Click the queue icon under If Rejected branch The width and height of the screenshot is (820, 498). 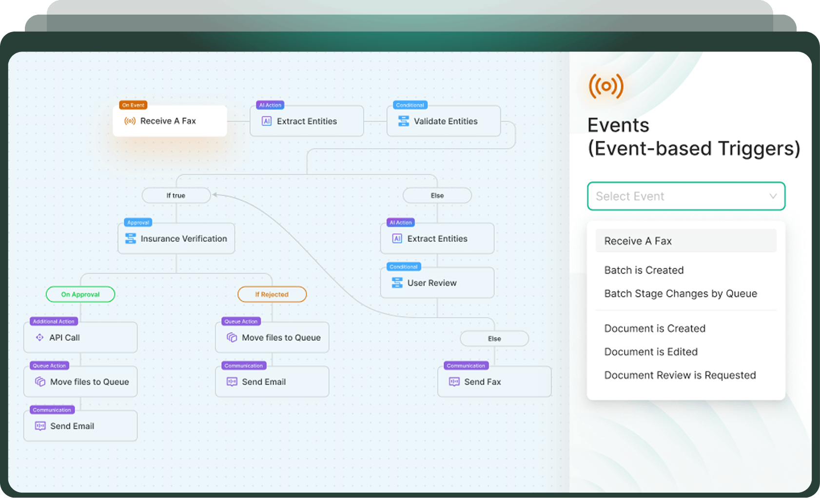tap(232, 337)
